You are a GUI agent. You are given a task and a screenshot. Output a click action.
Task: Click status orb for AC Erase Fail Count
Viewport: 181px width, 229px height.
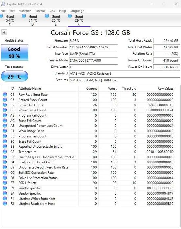pyautogui.click(x=5, y=121)
